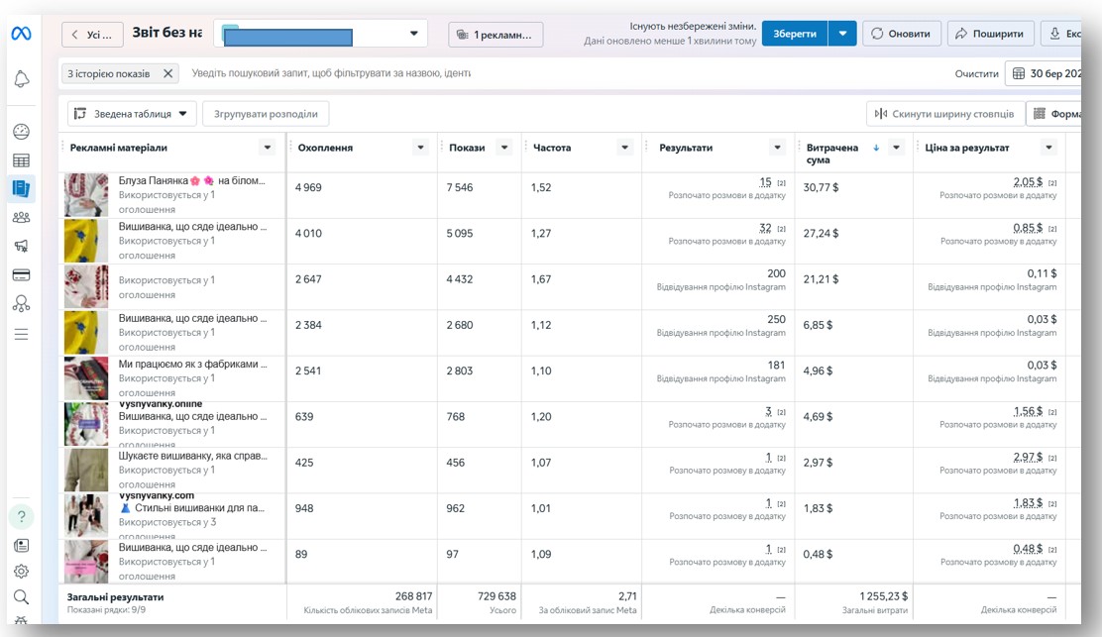Click the 'Ми працюємо як з фабриками' thumbnail
The height and width of the screenshot is (637, 1102).
coord(86,378)
